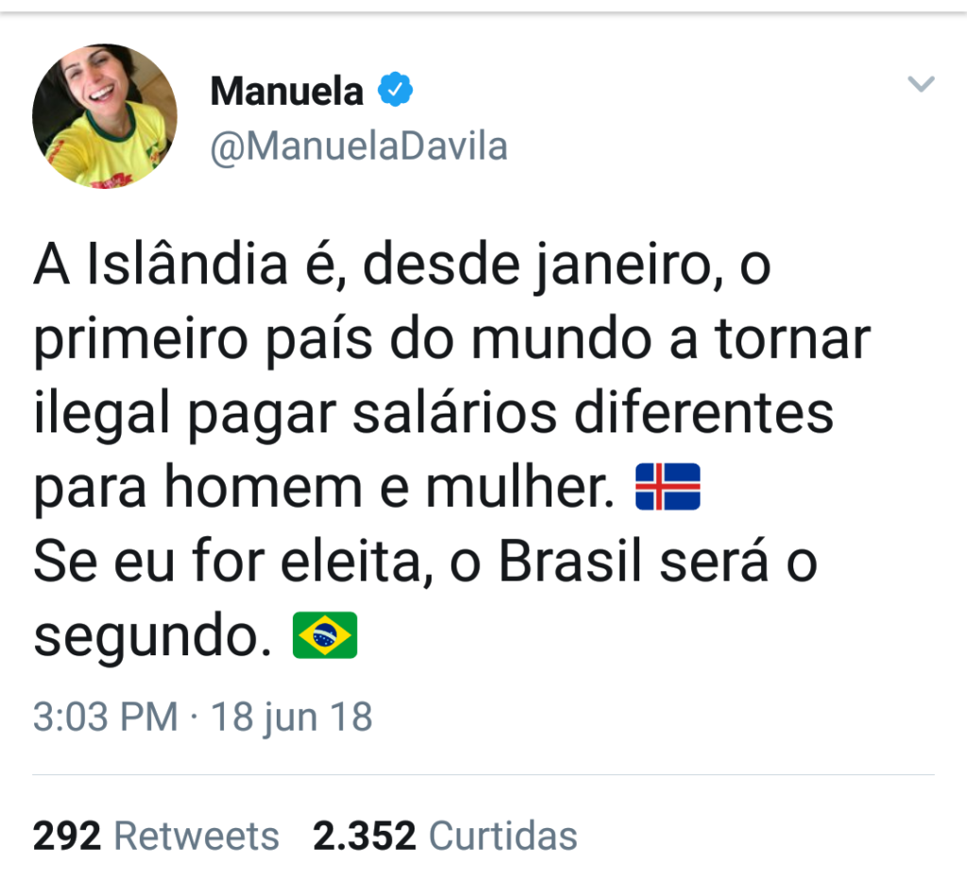This screenshot has width=967, height=880.
Task: Click the blue verified badge
Action: (x=395, y=91)
